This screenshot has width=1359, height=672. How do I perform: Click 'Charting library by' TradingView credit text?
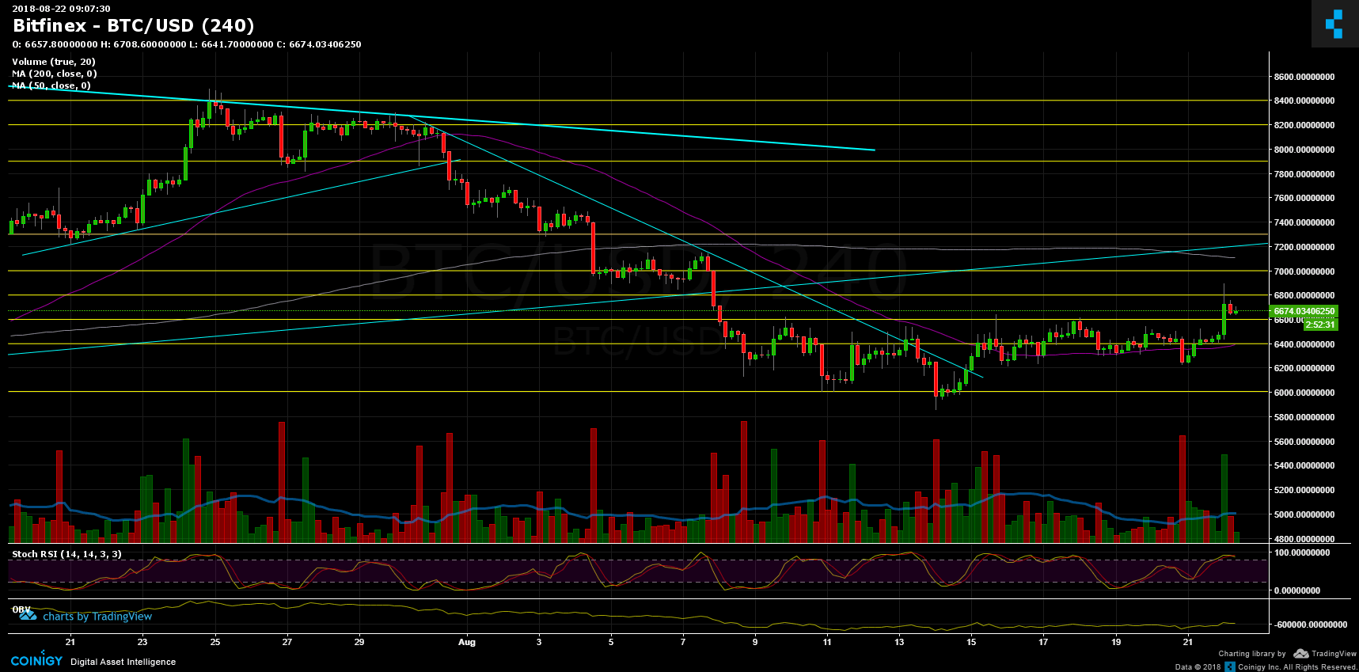click(x=1252, y=654)
